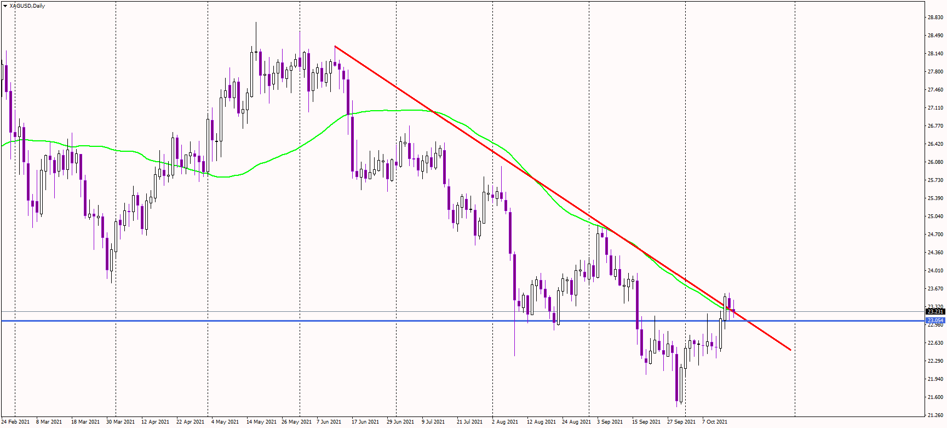This screenshot has width=947, height=428.
Task: Click the blue level price tag 23.054
Action: point(935,321)
